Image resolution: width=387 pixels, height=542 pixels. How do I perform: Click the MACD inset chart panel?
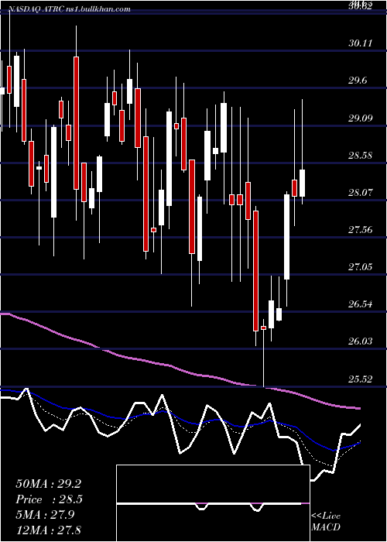pos(213,503)
